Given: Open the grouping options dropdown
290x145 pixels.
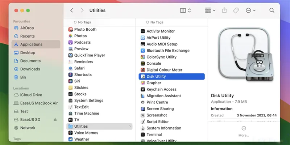Looking at the screenshot, I should coord(210,10).
